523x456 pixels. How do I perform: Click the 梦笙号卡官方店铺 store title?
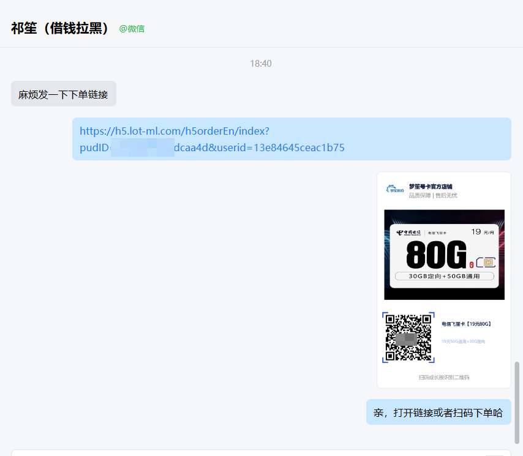pyautogui.click(x=431, y=186)
